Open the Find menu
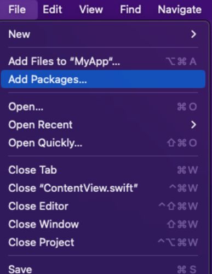The image size is (212, 274). pos(130,9)
